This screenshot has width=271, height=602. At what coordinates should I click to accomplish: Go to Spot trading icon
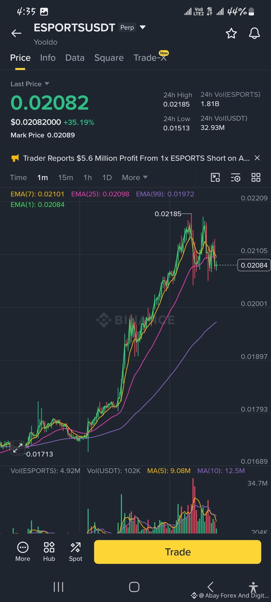tap(76, 551)
